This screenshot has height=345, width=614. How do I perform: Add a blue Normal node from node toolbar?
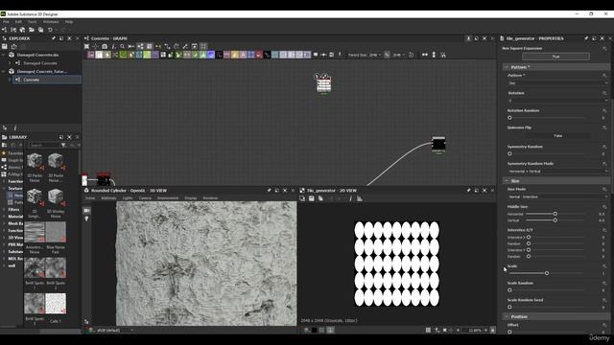211,55
